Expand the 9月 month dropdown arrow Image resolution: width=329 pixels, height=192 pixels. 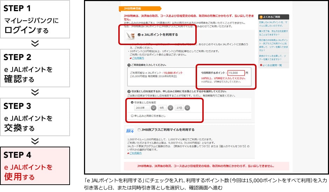point(170,108)
